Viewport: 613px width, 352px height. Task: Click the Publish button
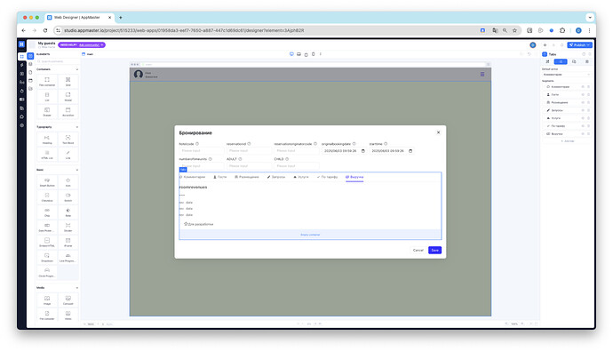(580, 45)
